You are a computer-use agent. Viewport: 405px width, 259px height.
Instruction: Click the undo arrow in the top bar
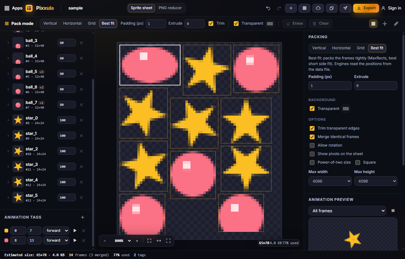point(268,8)
